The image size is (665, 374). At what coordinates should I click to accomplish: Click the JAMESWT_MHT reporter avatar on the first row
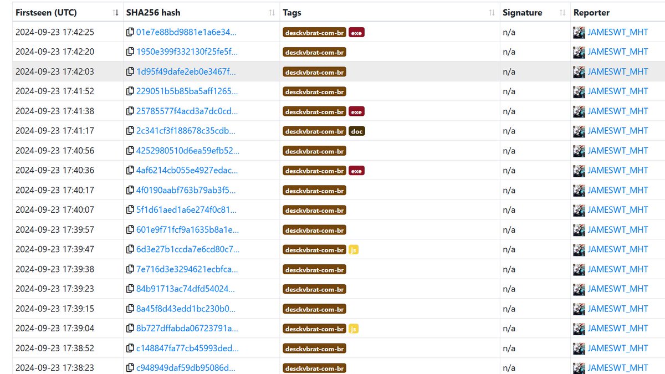click(x=579, y=32)
